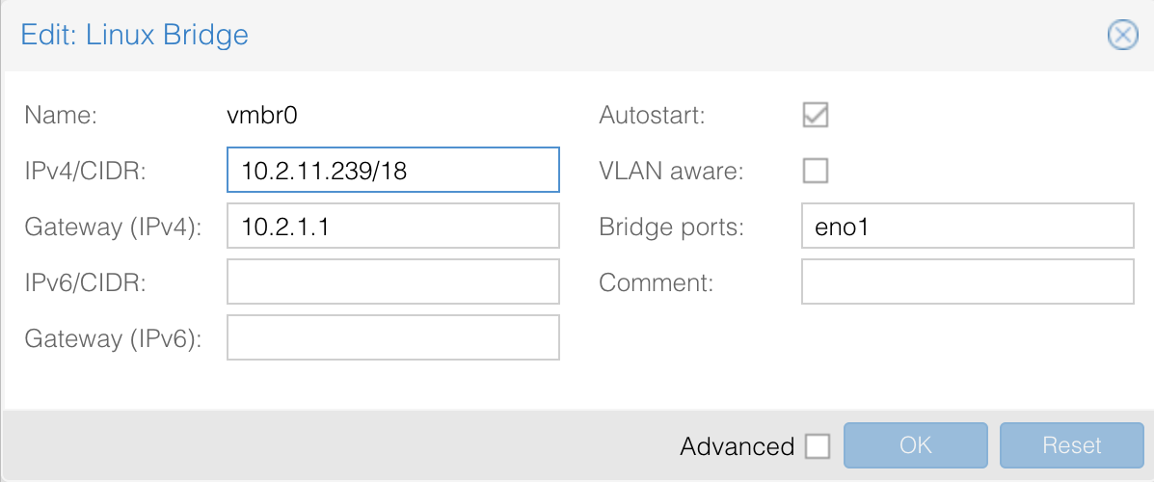Click the Reset button
This screenshot has height=482, width=1154.
pos(1072,445)
